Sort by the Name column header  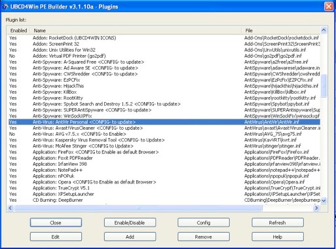point(136,31)
